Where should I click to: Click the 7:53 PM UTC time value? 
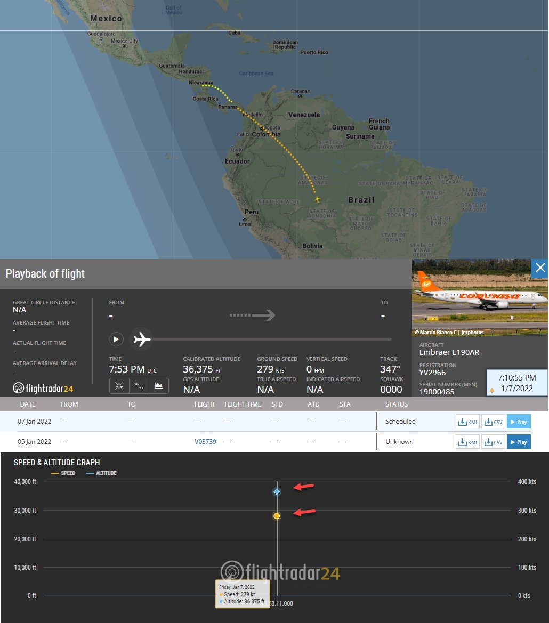tap(133, 369)
